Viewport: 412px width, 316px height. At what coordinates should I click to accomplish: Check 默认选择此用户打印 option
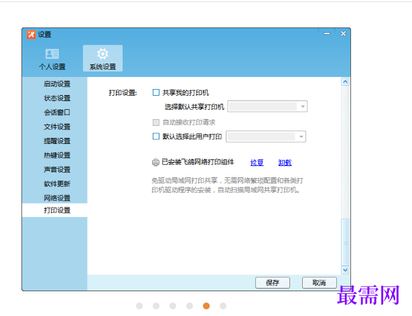(156, 137)
